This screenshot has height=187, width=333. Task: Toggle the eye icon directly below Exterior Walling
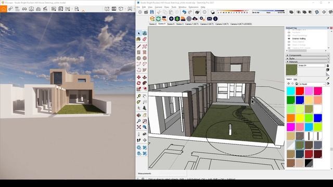click(x=289, y=42)
